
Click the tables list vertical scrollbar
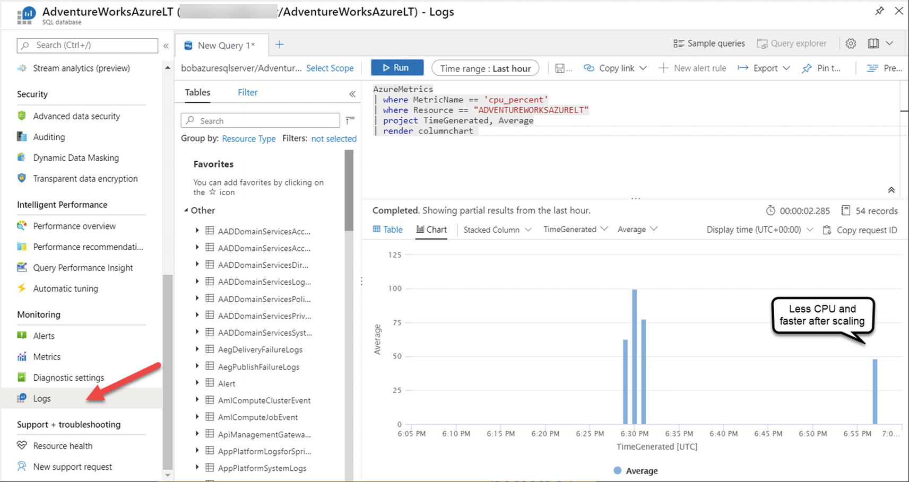pos(349,191)
